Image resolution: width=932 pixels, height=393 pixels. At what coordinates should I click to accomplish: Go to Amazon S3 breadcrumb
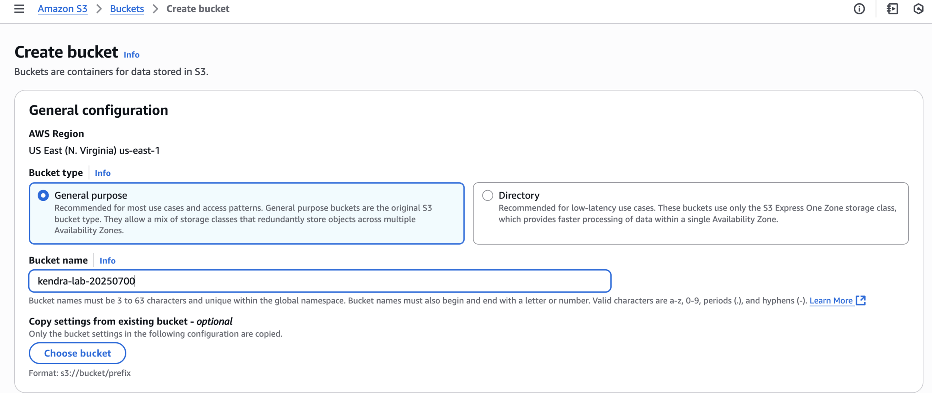tap(63, 9)
